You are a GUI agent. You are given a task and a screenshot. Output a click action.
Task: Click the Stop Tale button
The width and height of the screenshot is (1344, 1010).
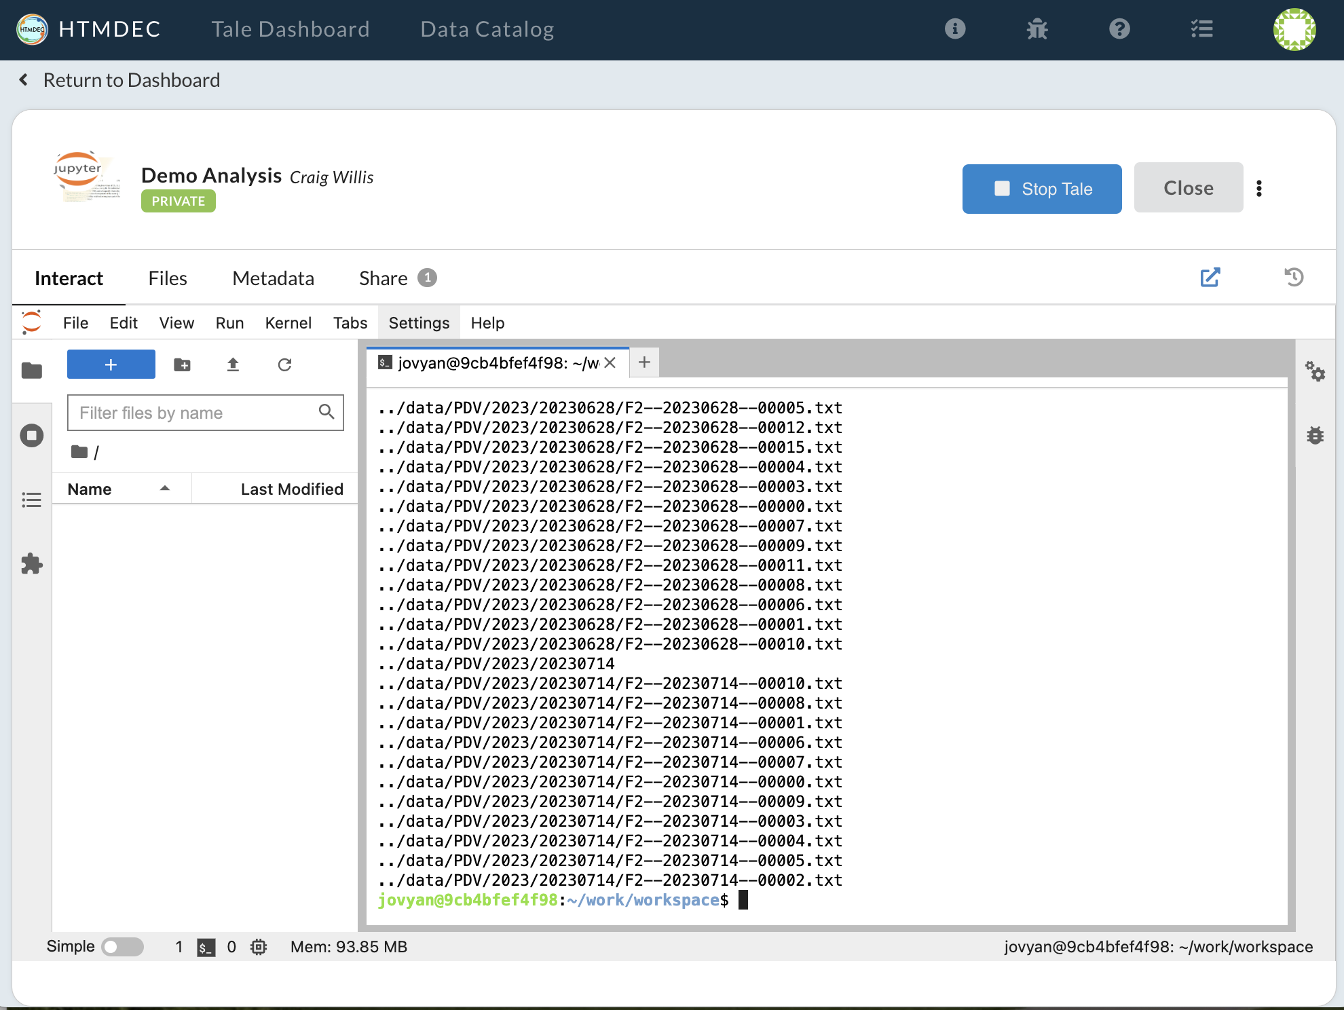(1041, 189)
